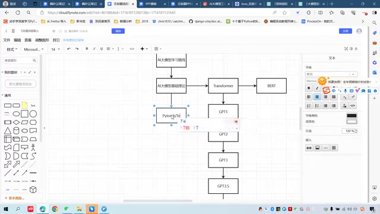Click the line height 120 % stepper field
The width and height of the screenshot is (380, 214).
pyautogui.click(x=350, y=131)
